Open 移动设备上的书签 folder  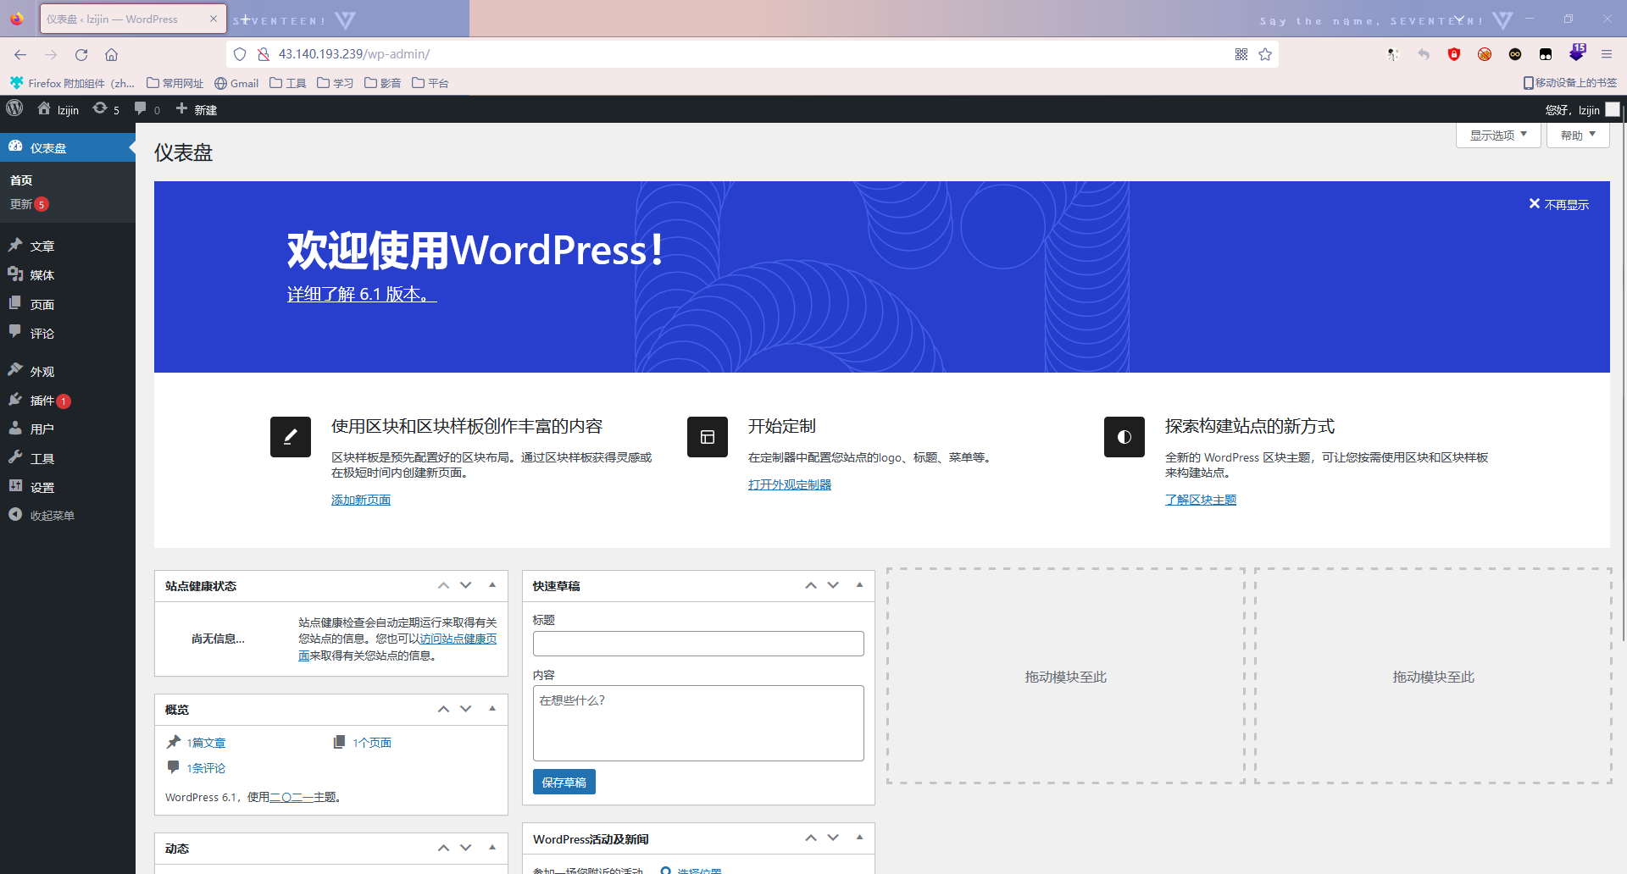[x=1570, y=83]
